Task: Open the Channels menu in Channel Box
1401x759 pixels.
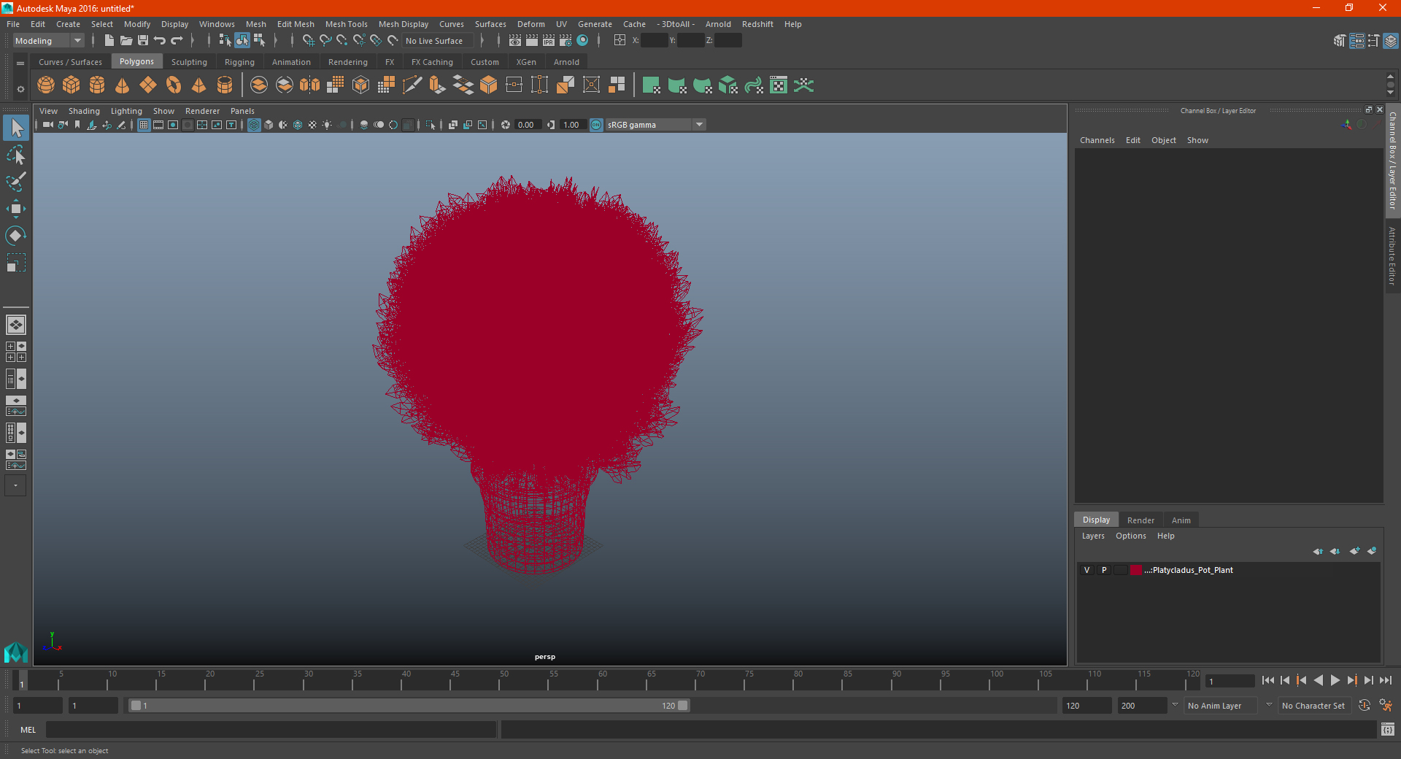Action: coord(1097,140)
